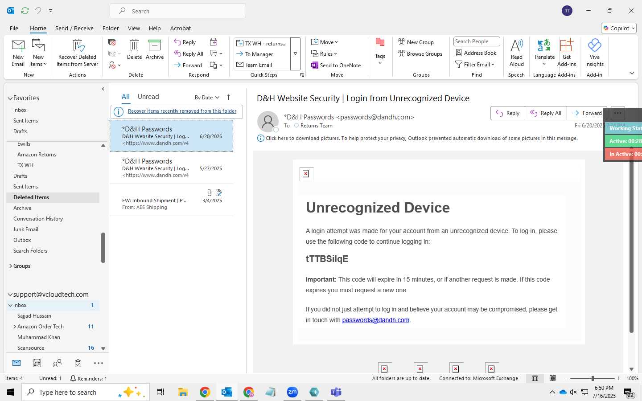Select the To Manager quick step
Screen dimensions: 642x401
262,54
